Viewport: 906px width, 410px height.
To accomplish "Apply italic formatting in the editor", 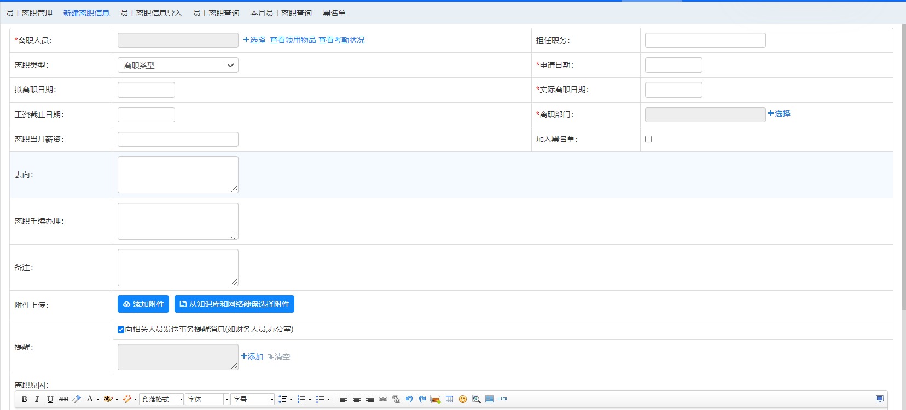I will tap(37, 399).
